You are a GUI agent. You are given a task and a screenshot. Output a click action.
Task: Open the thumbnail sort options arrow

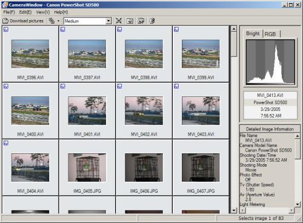pos(58,21)
